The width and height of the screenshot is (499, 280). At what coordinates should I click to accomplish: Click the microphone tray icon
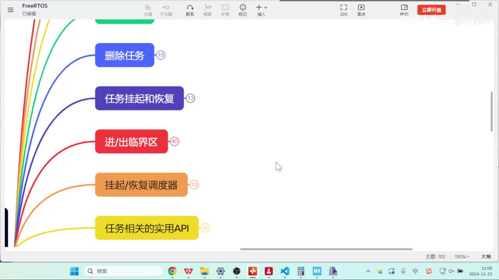tap(403, 271)
